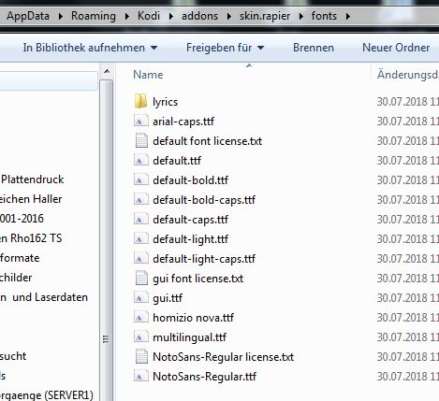The height and width of the screenshot is (401, 439).
Task: Select the multilingual.ttf font icon
Action: (x=140, y=337)
